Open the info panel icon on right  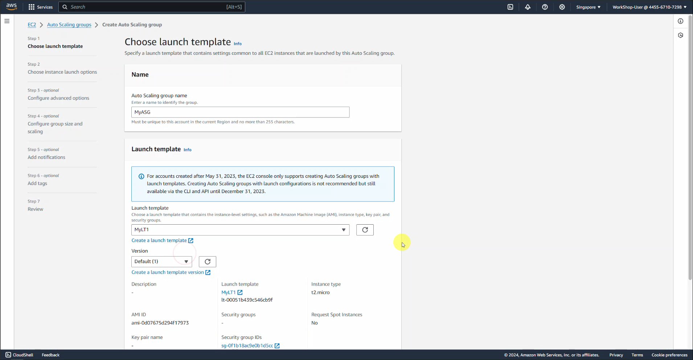(x=680, y=21)
